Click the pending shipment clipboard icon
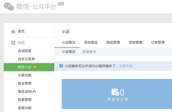Image resolution: width=172 pixels, height=112 pixels. coord(115,92)
